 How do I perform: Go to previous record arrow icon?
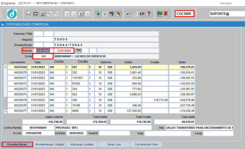[x=74, y=14]
